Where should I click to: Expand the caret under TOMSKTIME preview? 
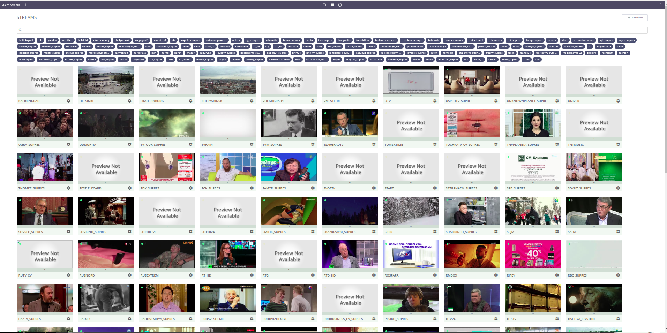click(x=411, y=139)
